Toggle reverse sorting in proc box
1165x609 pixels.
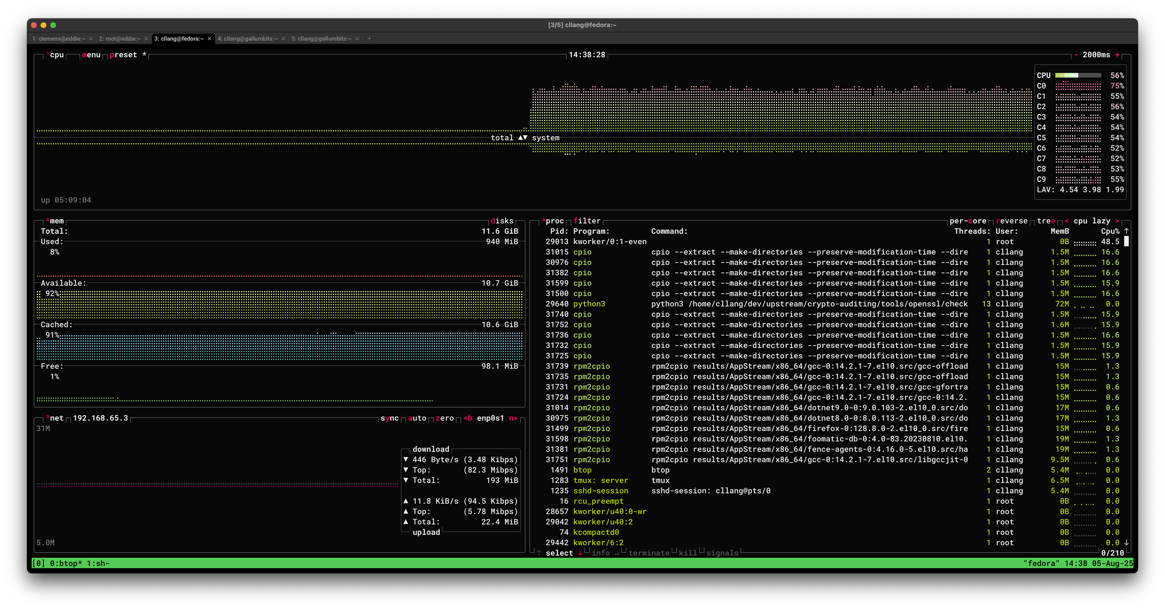(1011, 221)
